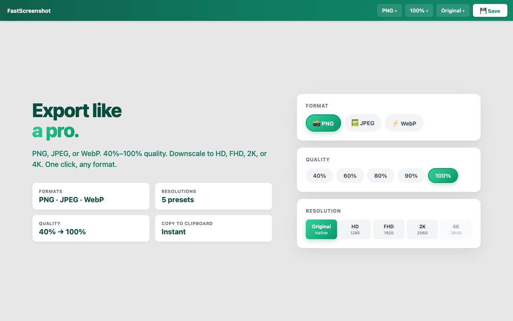Select Original Native resolution option
Viewport: 513px width, 321px height.
[x=321, y=229]
